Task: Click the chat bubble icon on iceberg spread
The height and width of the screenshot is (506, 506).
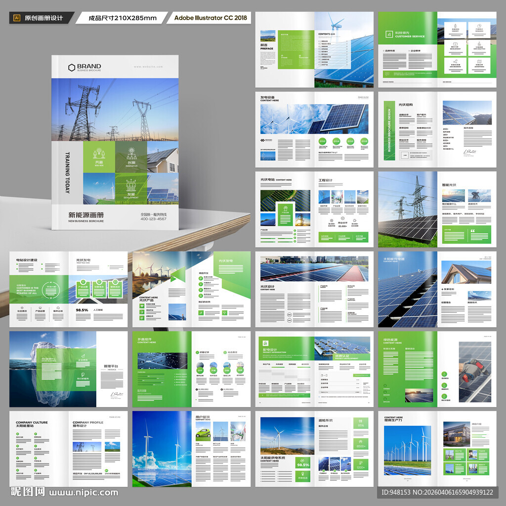Action: (x=83, y=375)
